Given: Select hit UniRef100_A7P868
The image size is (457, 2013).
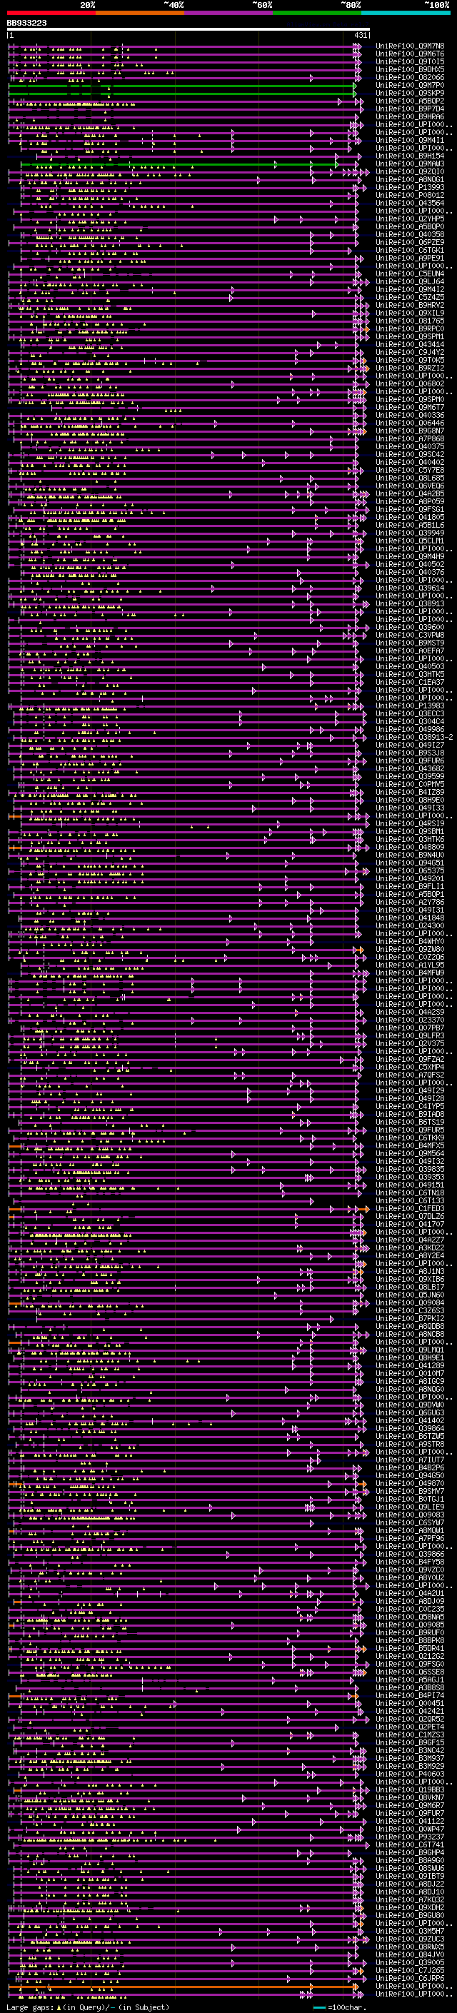Looking at the screenshot, I should coord(410,438).
